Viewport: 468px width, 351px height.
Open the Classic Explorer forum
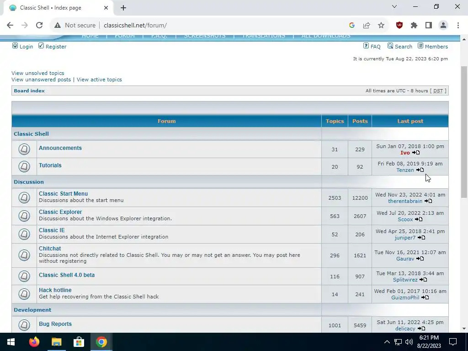pos(60,212)
